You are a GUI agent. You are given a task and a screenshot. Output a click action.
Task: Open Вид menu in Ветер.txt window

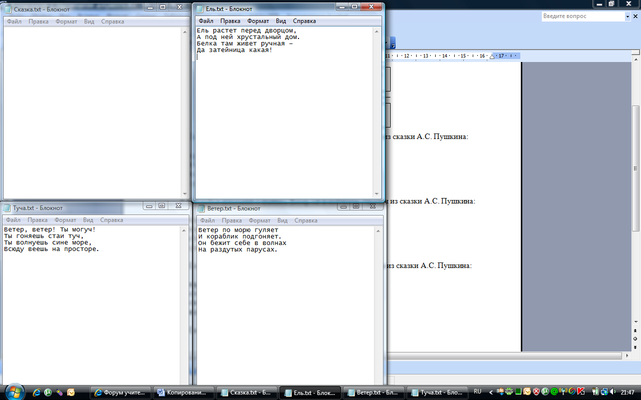282,220
